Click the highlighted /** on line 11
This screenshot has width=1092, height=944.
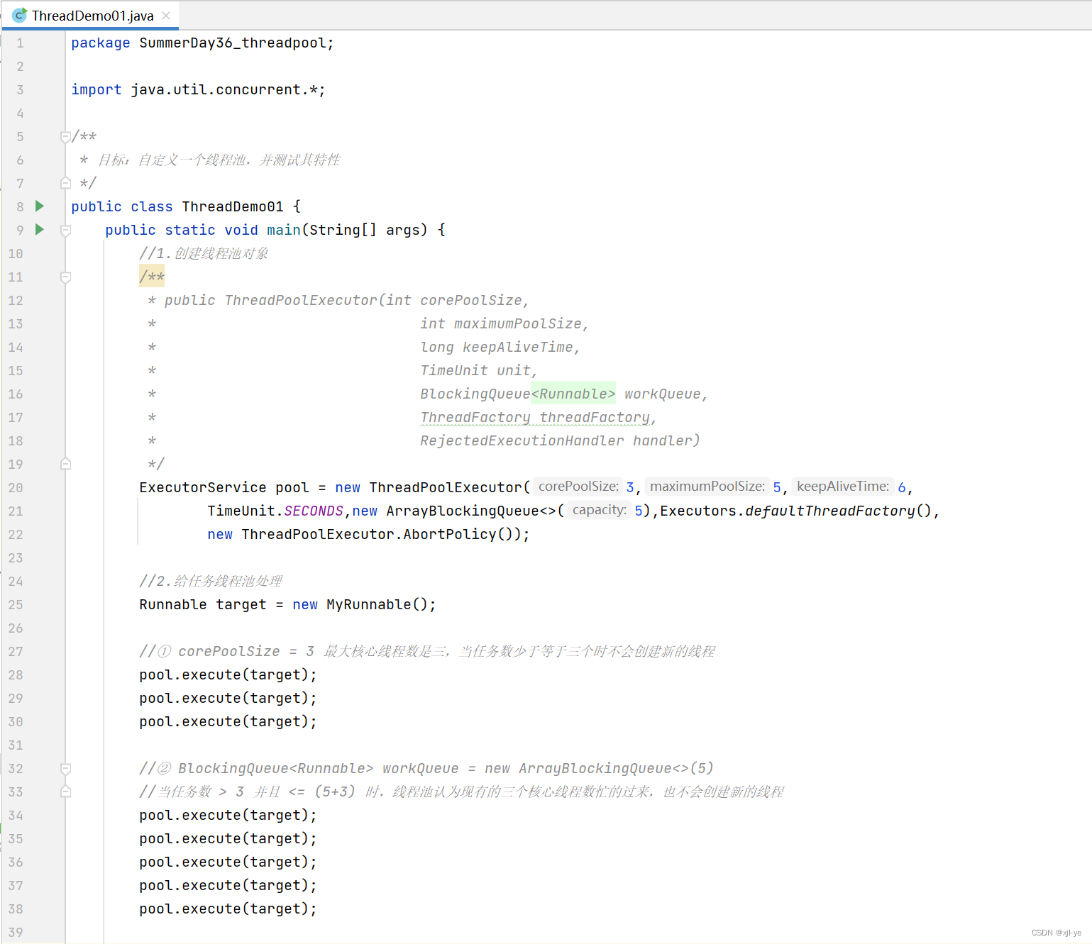tap(152, 277)
